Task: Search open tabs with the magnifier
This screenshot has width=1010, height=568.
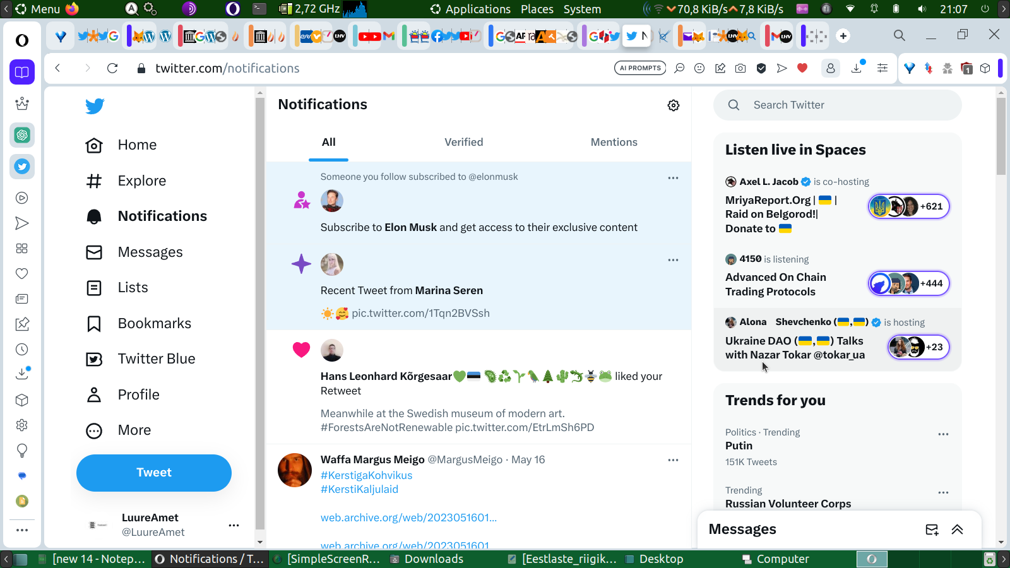Action: click(900, 35)
